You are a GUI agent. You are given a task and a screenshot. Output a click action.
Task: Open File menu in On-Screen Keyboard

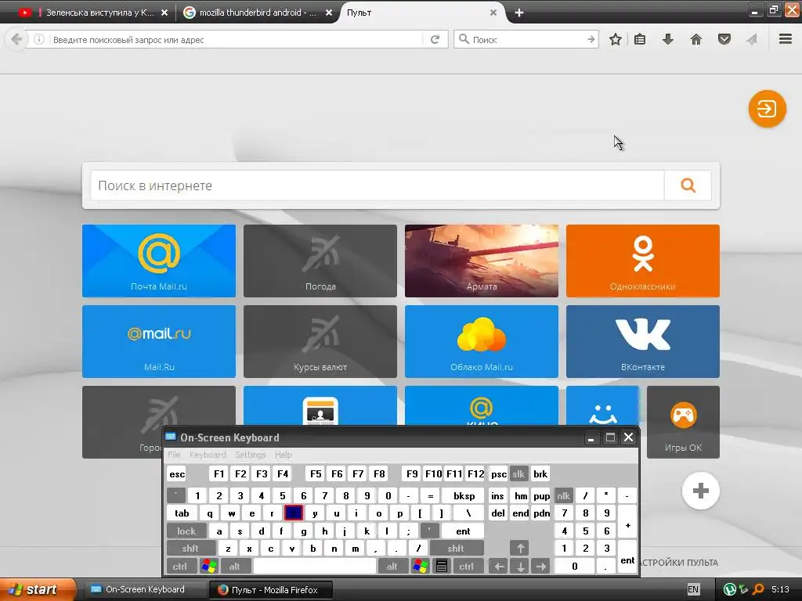174,455
